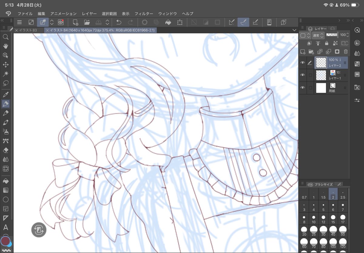Viewport: 364px width, 253px height.
Task: Toggle Lock Layer in layer palette
Action: [x=326, y=43]
